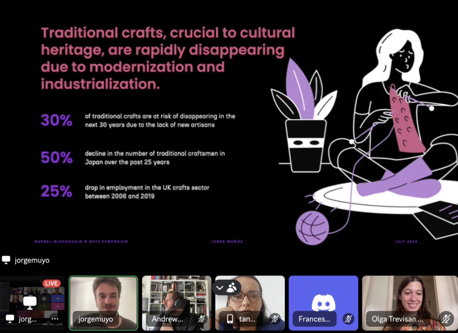Open the three-dot options on the stream tile
The image size is (458, 333).
point(55,319)
